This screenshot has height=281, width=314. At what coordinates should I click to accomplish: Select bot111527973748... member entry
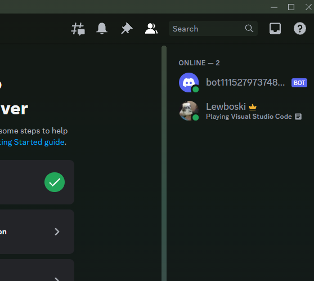point(243,83)
